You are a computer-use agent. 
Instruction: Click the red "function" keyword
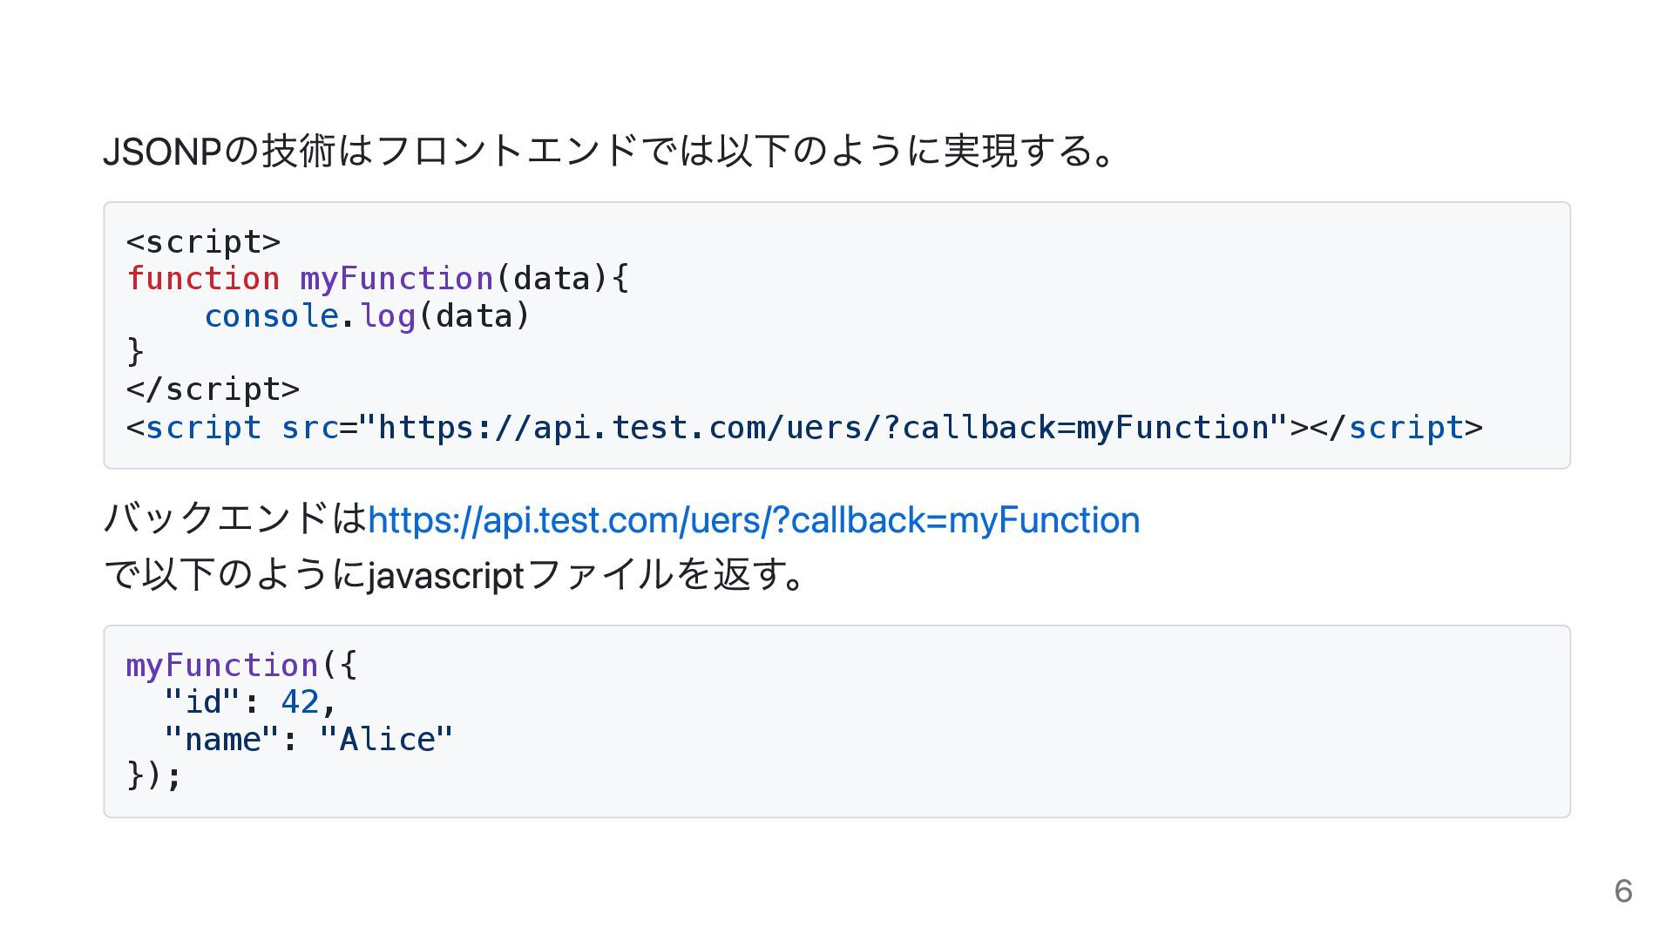[x=203, y=279]
